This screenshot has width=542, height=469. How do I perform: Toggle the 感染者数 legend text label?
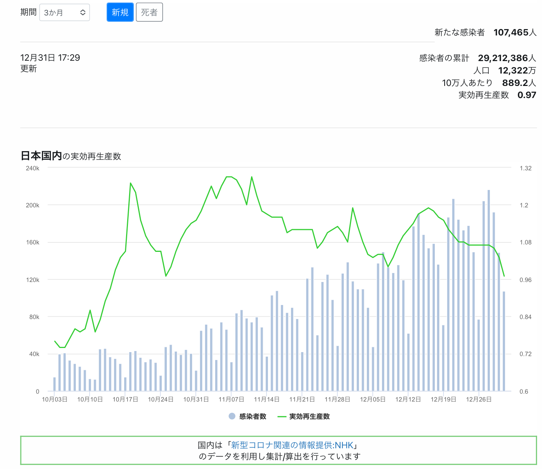pyautogui.click(x=253, y=416)
